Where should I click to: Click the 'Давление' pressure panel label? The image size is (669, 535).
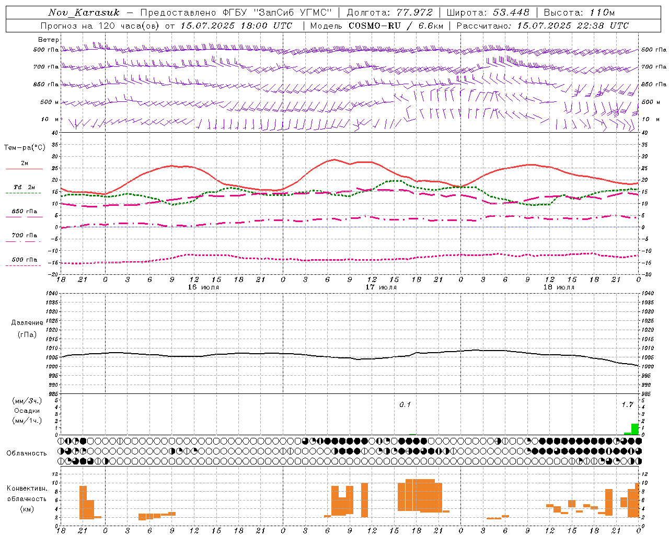click(x=27, y=323)
